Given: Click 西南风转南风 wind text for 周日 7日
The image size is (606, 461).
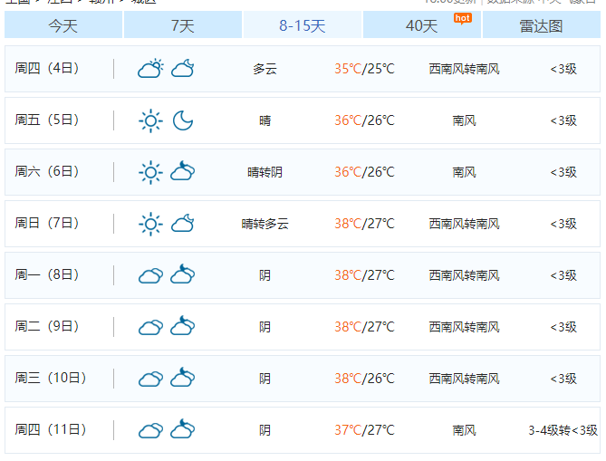Looking at the screenshot, I should [464, 224].
